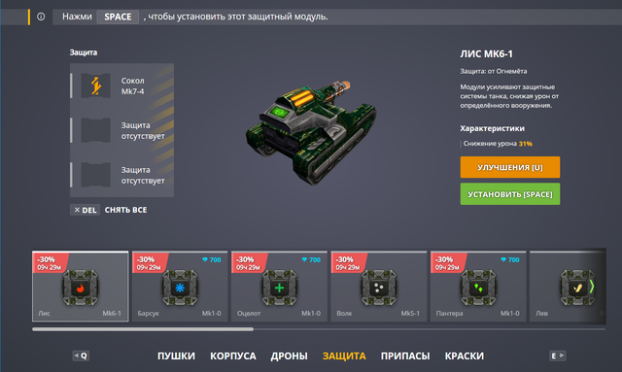
Task: Go to next section with E arrow
Action: 557,355
